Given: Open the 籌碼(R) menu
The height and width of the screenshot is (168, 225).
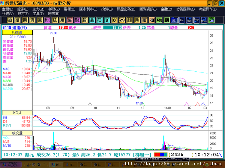Looking at the screenshot, I should coord(54,9).
